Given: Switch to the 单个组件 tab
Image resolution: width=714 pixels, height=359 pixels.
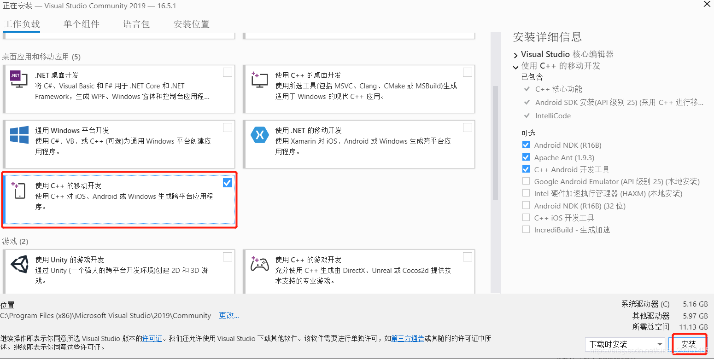Looking at the screenshot, I should [x=81, y=23].
